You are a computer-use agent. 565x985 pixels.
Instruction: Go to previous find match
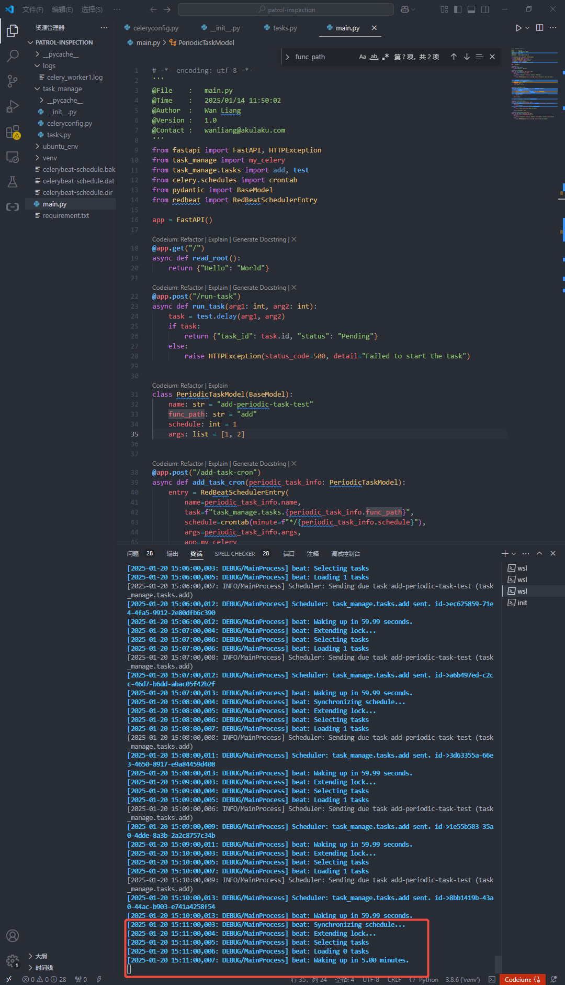coord(454,57)
